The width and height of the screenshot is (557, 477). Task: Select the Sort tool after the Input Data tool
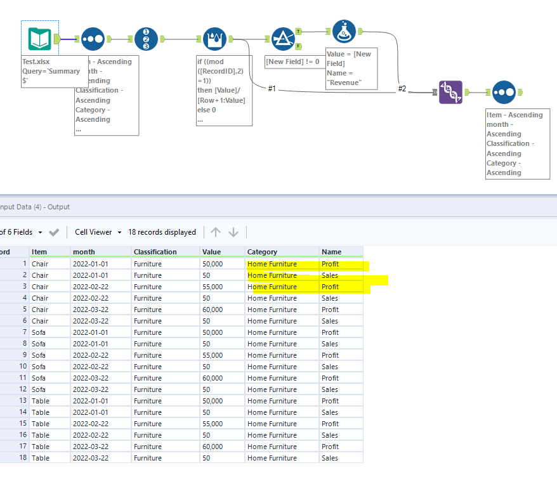(x=93, y=38)
